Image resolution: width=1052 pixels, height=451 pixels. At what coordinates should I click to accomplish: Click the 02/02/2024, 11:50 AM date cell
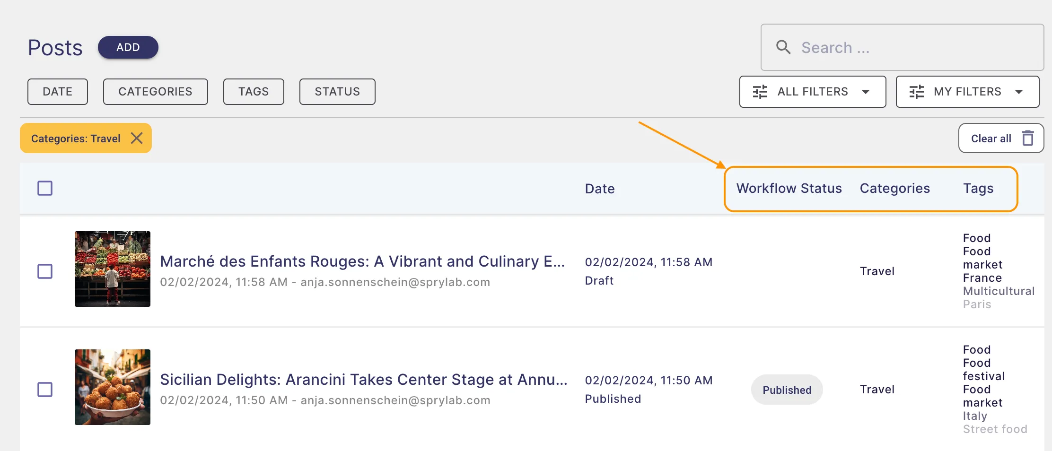coord(649,380)
